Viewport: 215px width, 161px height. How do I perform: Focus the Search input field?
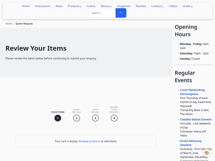[x=102, y=13]
